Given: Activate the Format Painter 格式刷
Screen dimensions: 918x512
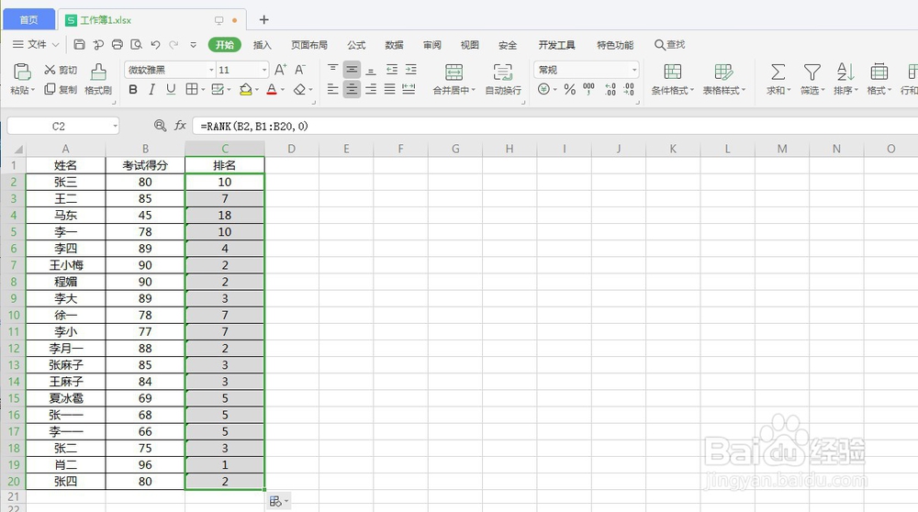Looking at the screenshot, I should tap(98, 79).
